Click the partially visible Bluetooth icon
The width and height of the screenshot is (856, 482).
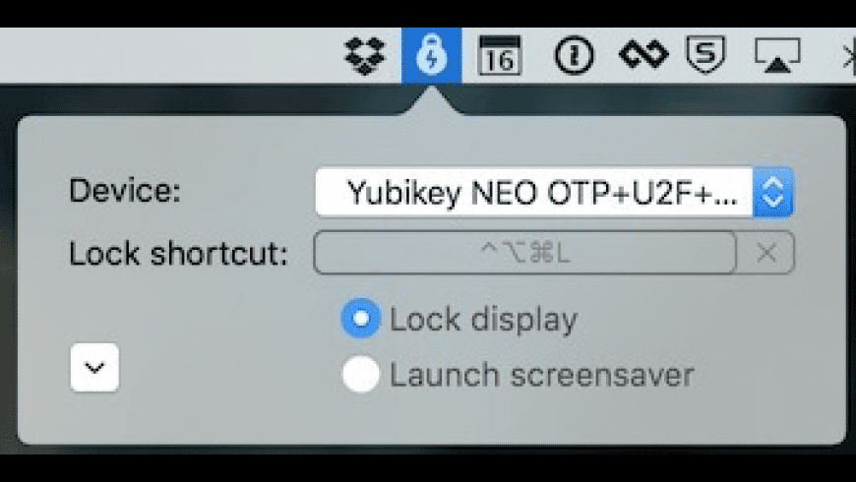(x=849, y=57)
